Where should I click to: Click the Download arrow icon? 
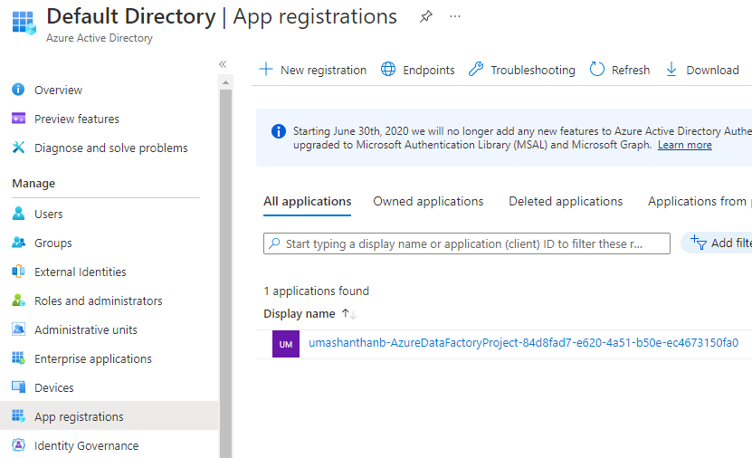(671, 70)
